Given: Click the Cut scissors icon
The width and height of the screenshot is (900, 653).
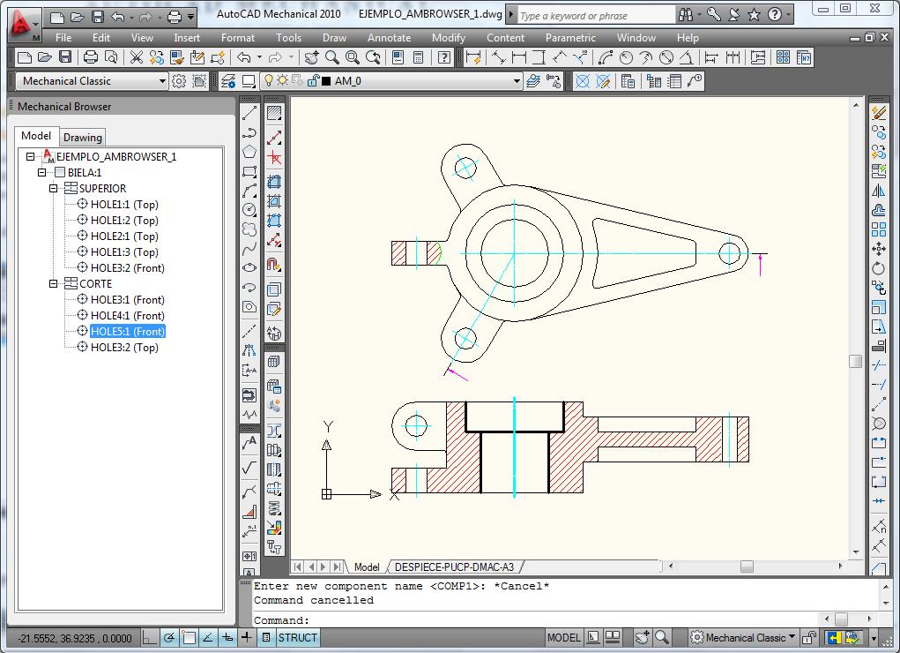Looking at the screenshot, I should coord(136,57).
